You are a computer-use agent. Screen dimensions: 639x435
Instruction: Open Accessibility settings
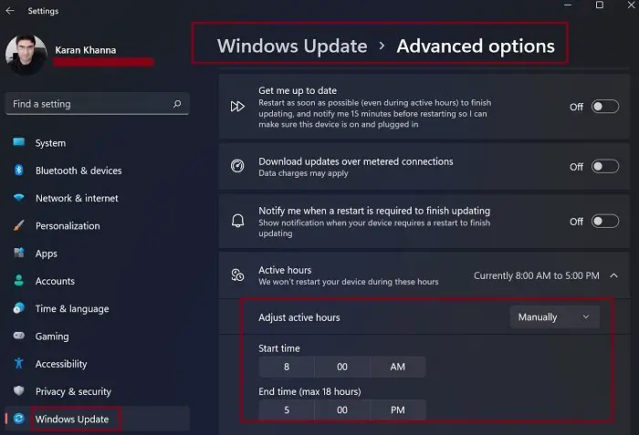tap(97, 364)
